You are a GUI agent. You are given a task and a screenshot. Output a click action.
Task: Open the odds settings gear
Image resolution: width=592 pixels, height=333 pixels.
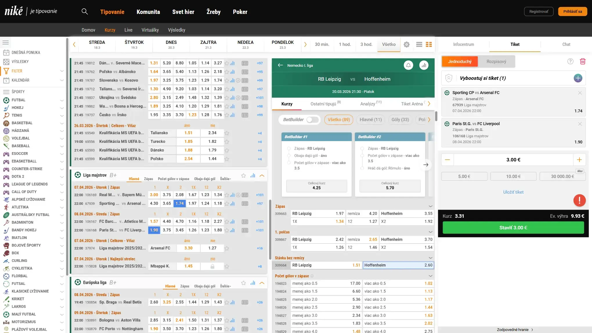point(407,44)
